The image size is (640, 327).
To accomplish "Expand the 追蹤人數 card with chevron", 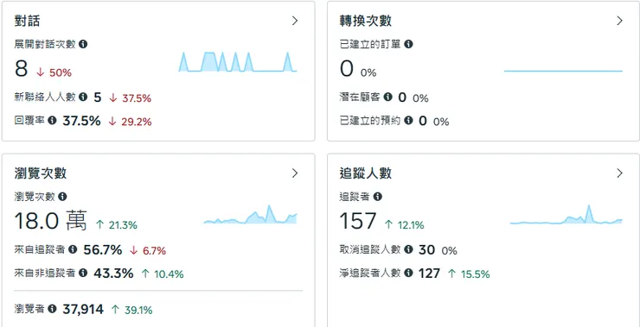I will pyautogui.click(x=619, y=173).
